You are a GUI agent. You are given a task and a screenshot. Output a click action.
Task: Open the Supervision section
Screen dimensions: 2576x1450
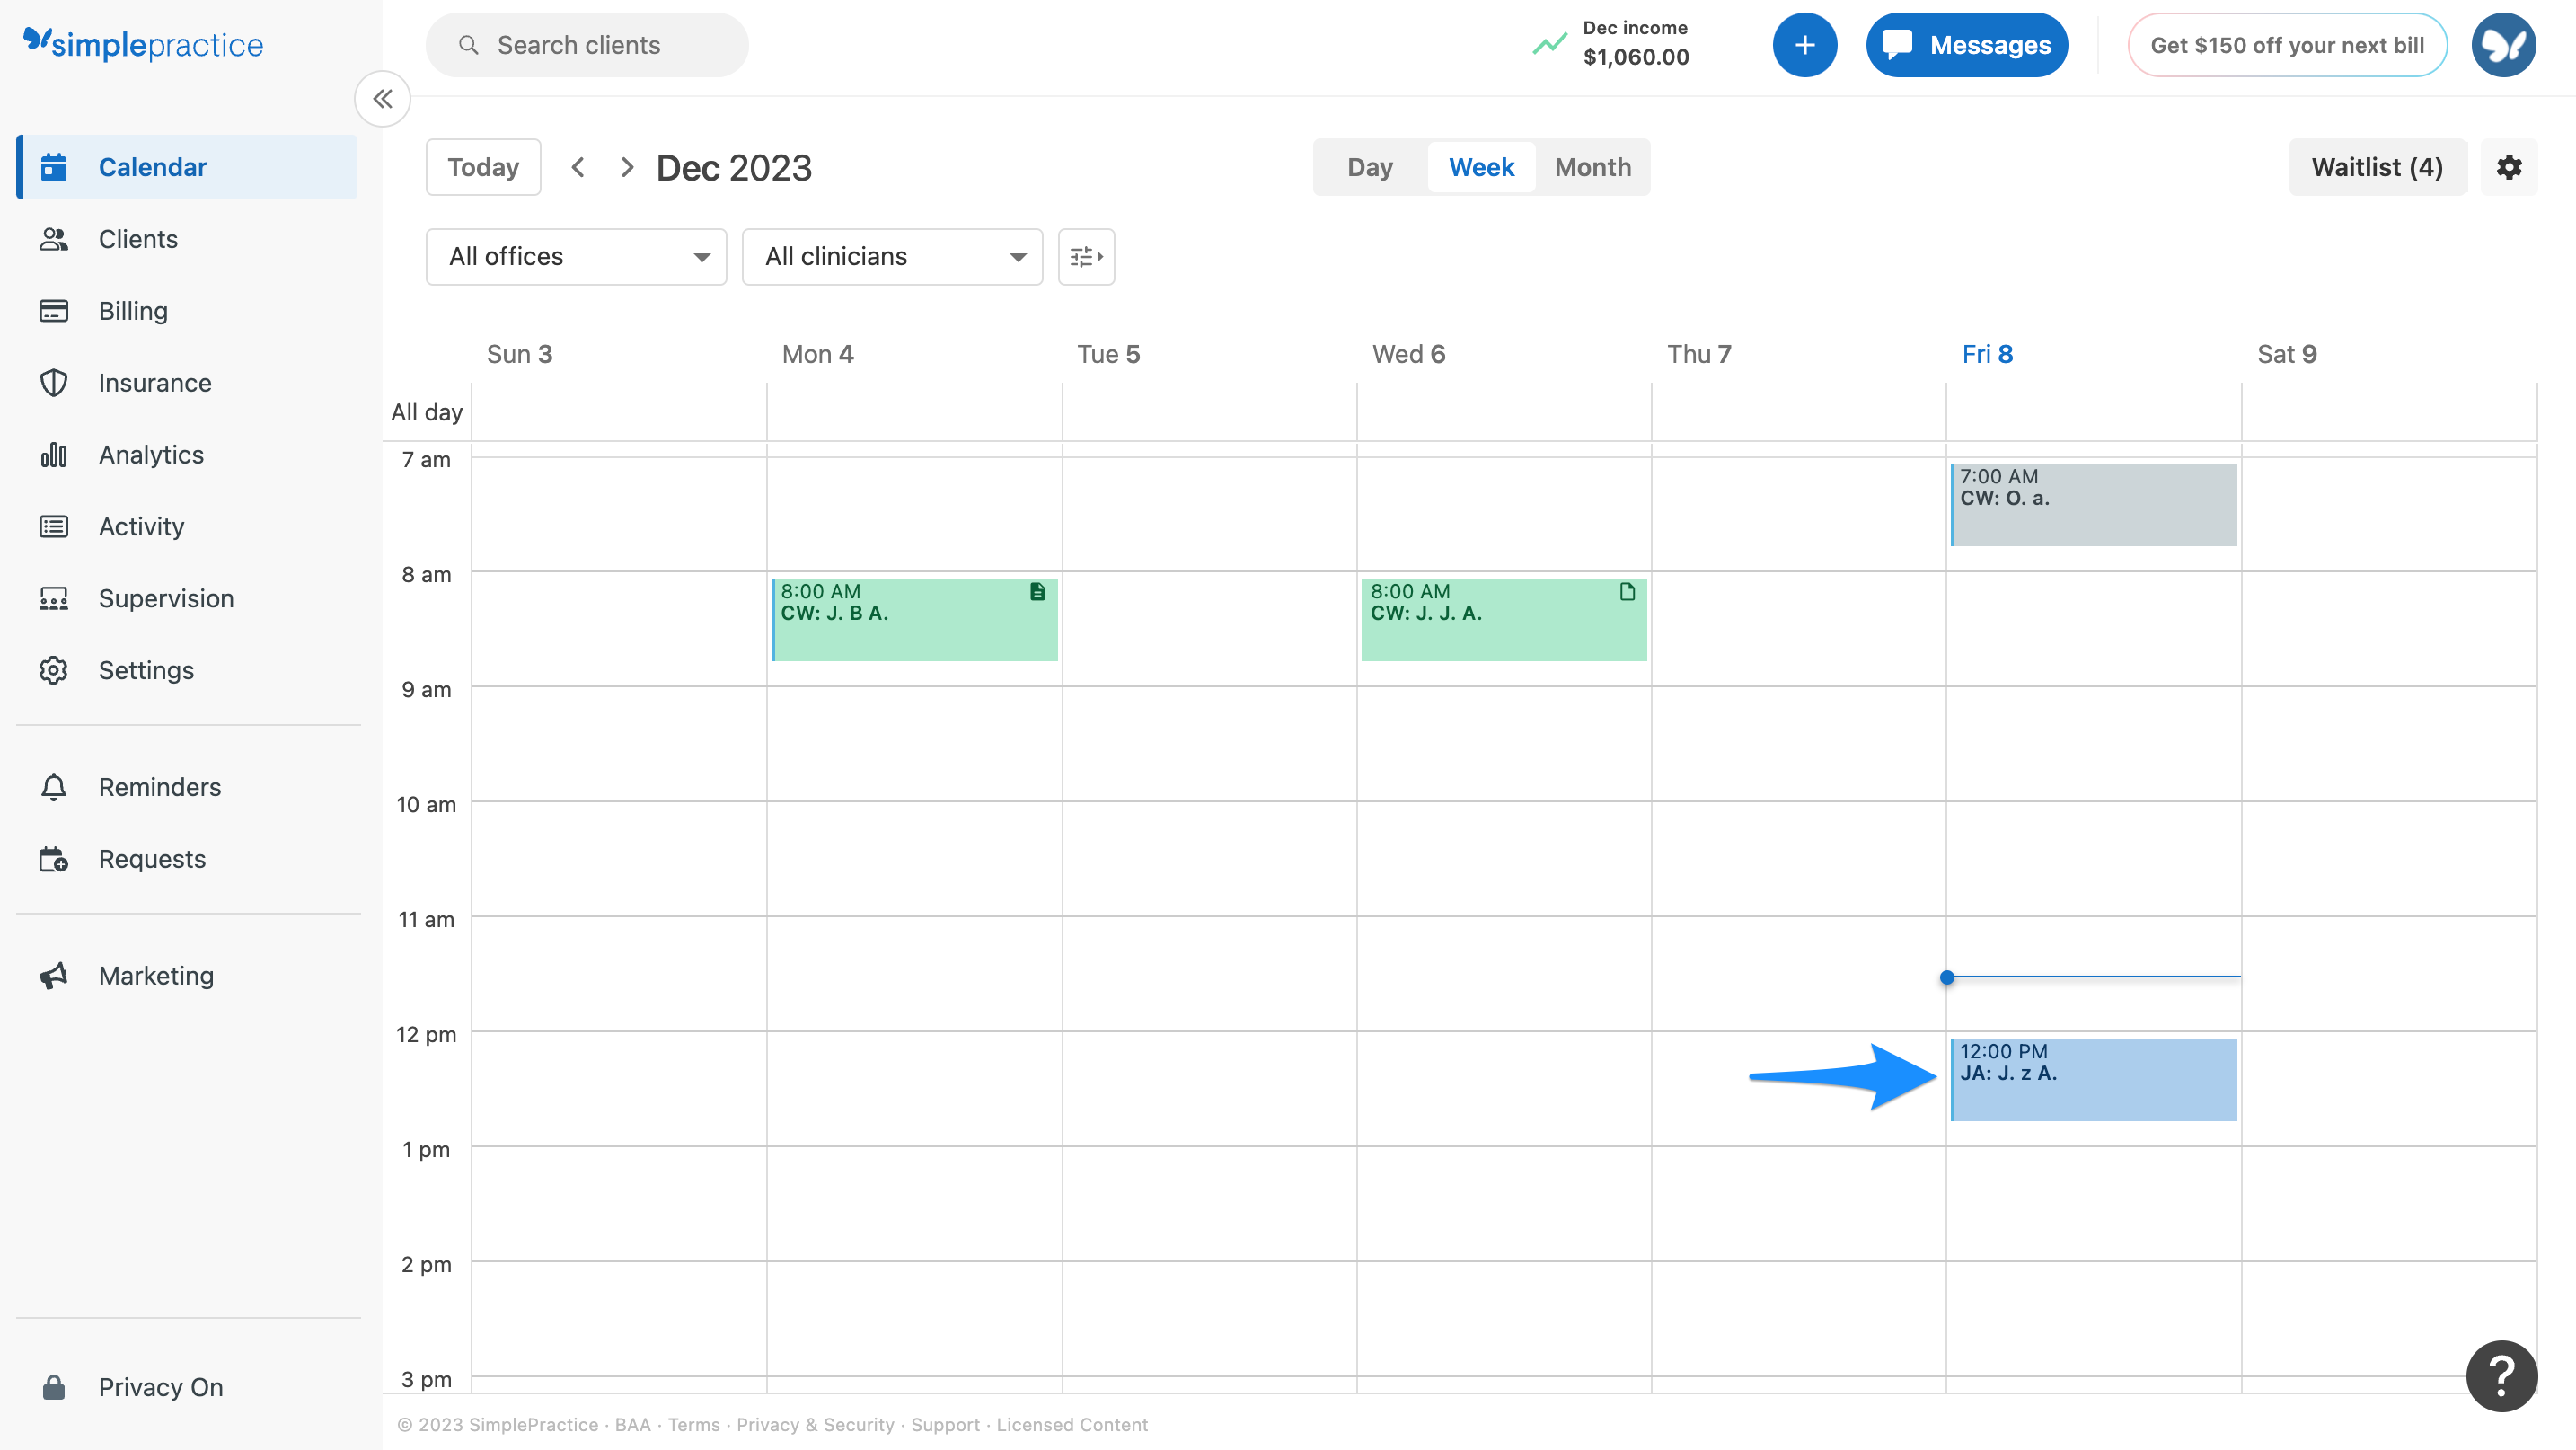(x=166, y=598)
